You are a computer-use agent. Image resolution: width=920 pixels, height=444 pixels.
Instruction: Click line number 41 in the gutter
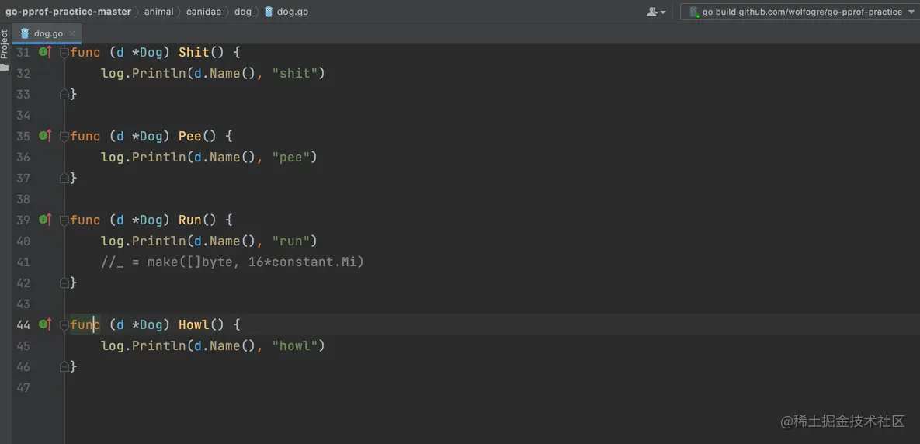tap(23, 262)
